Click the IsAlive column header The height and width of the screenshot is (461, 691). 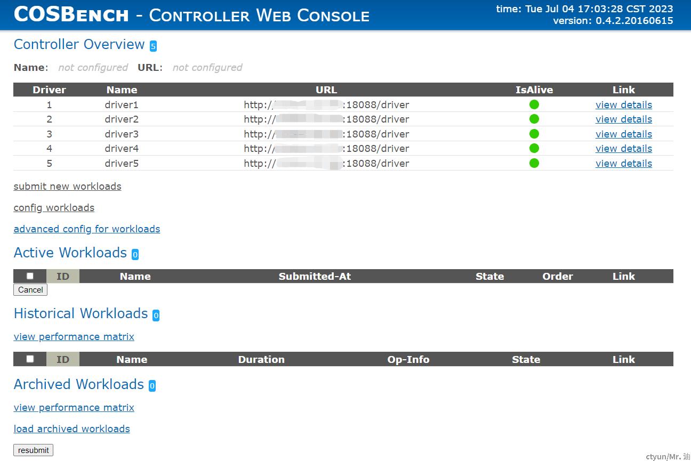(x=534, y=90)
